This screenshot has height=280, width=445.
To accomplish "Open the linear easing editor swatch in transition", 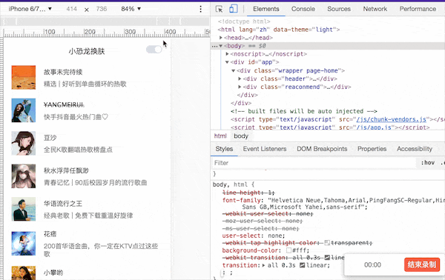I will coord(303,265).
